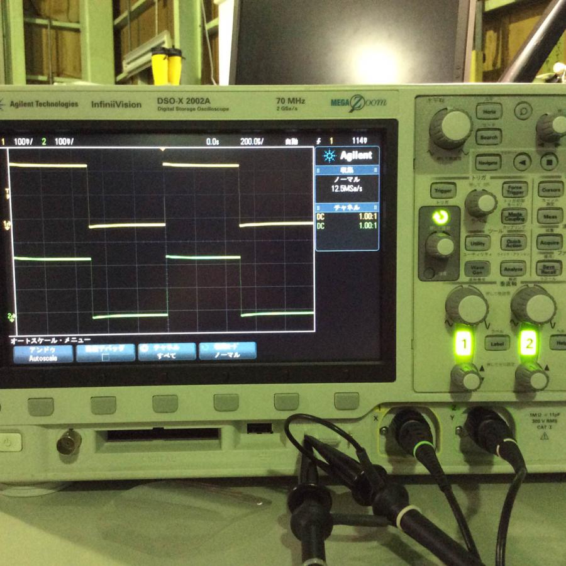Image resolution: width=566 pixels, height=566 pixels.
Task: Touch the front USB host port
Action: [260, 428]
